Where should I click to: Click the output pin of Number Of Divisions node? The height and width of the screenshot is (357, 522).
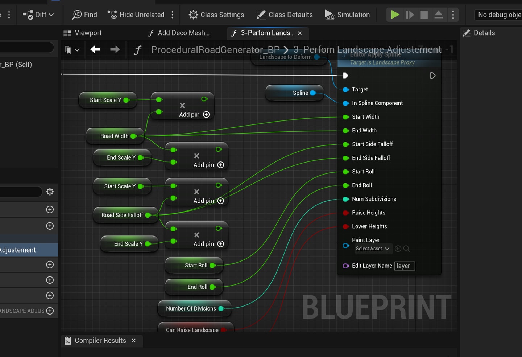(x=221, y=309)
